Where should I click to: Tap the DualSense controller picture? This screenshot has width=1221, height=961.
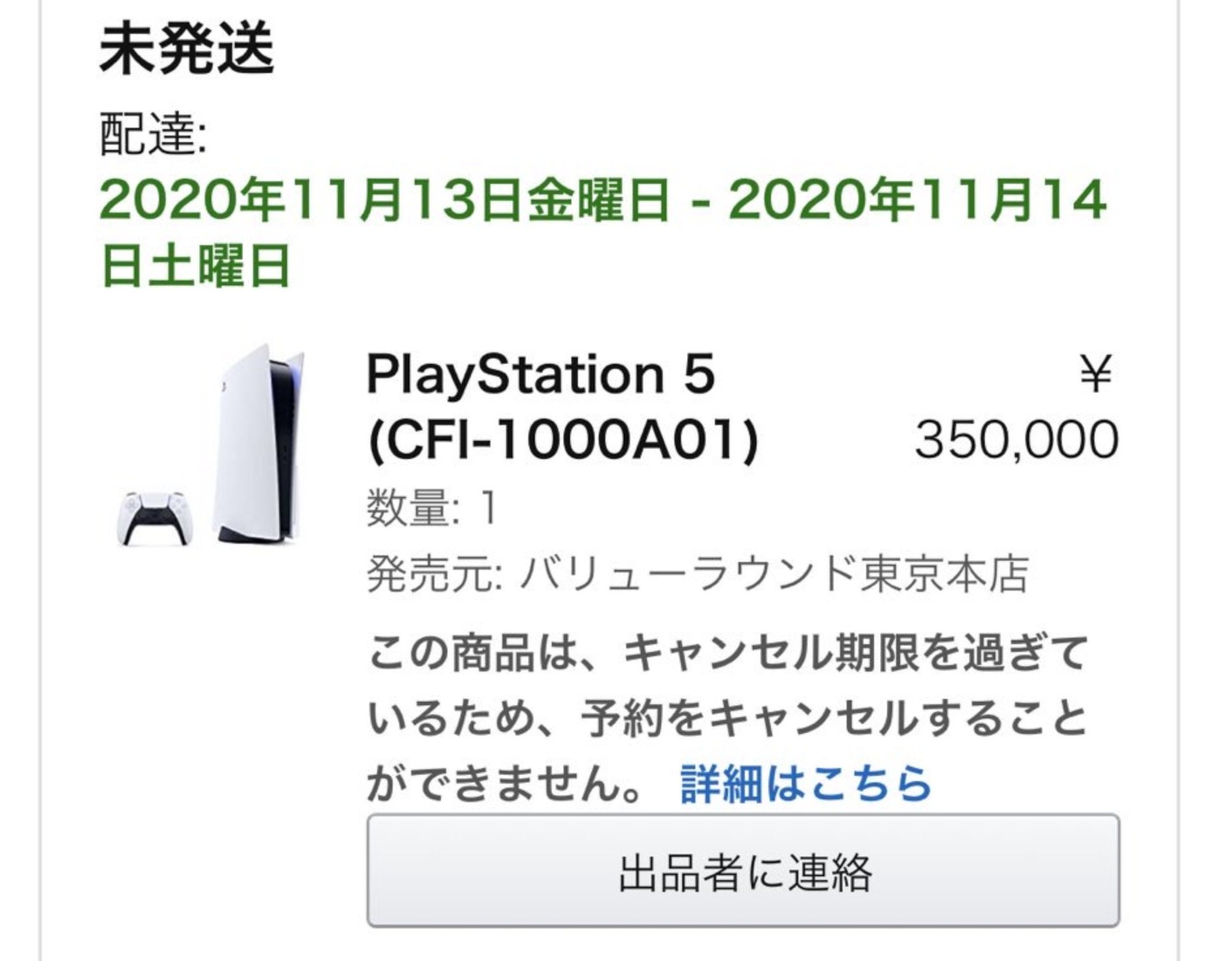(155, 518)
